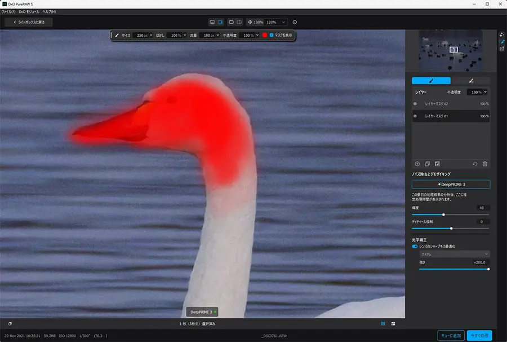Click the info circle icon in the top bar
Image resolution: width=507 pixels, height=342 pixels.
coord(295,22)
